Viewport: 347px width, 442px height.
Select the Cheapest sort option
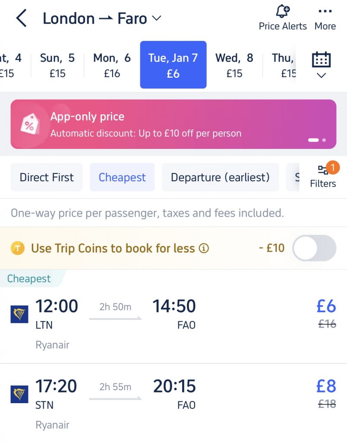point(122,177)
